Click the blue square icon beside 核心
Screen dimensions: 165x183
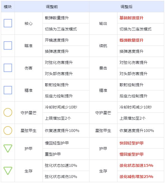pos(8,23)
